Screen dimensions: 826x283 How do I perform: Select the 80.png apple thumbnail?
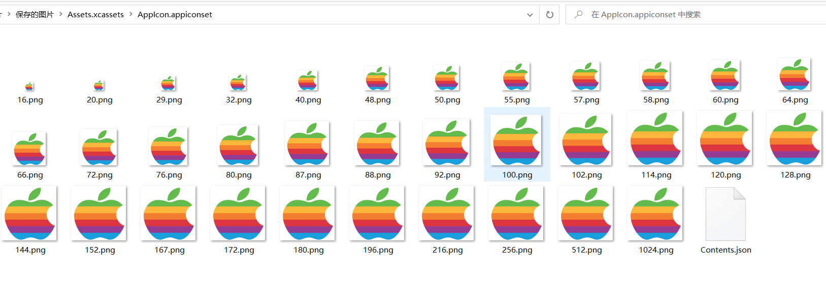tap(238, 145)
